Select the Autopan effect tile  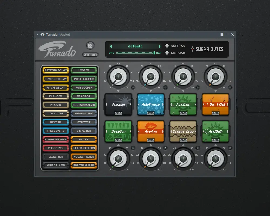118,104
